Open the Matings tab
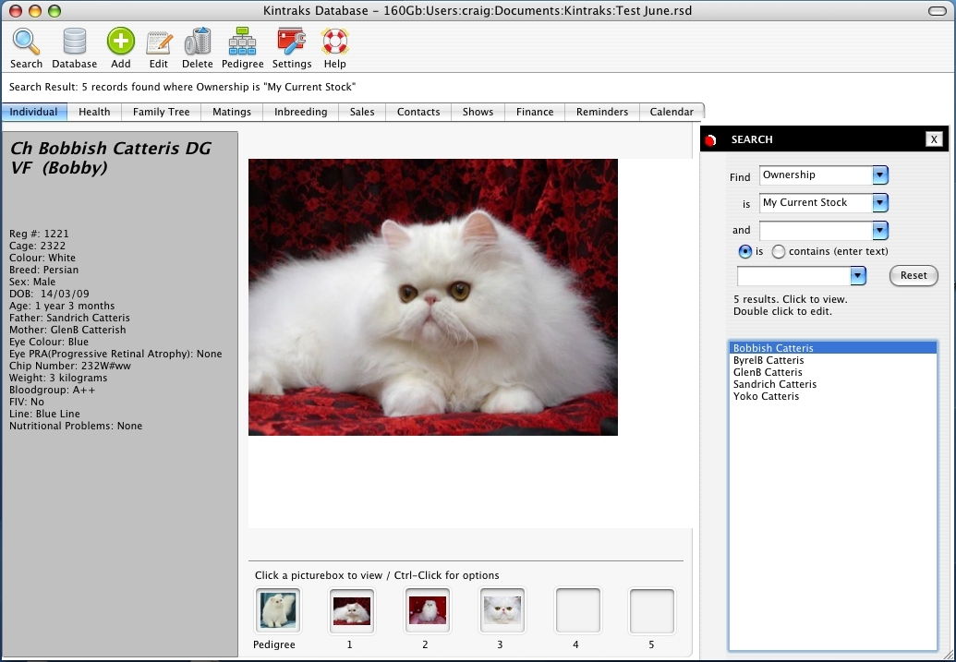 (231, 111)
